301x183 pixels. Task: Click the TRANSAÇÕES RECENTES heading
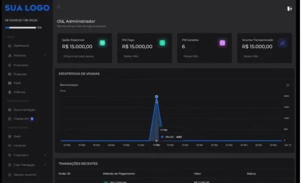pos(78,163)
